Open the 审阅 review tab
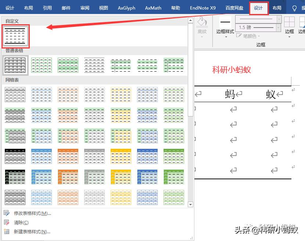 click(85, 8)
